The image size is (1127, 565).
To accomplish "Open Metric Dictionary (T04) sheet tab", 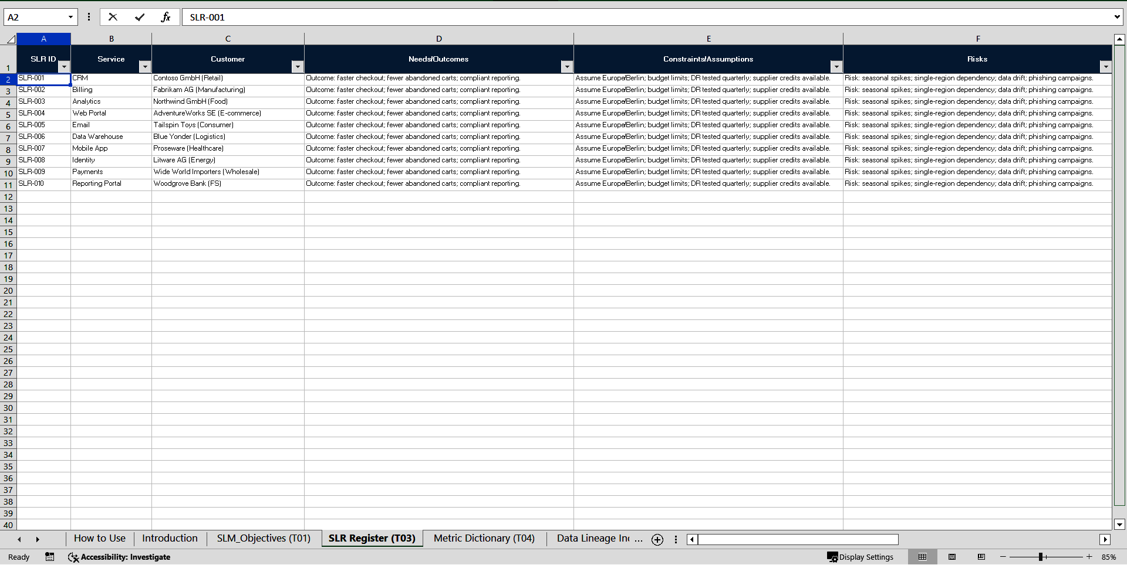I will [484, 538].
